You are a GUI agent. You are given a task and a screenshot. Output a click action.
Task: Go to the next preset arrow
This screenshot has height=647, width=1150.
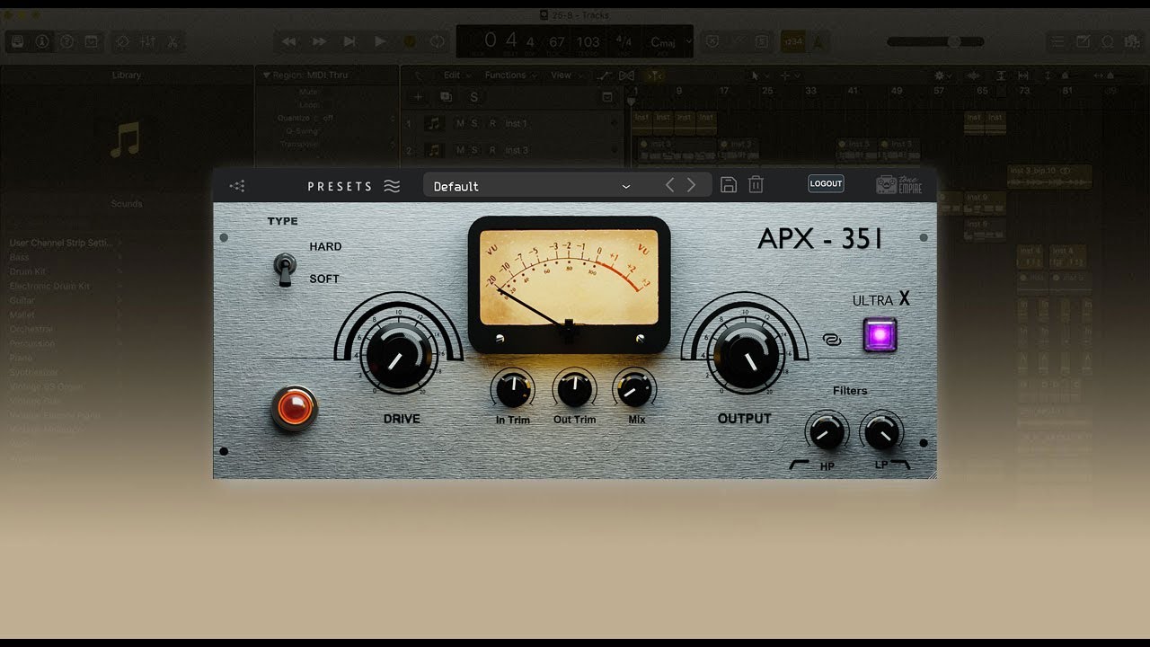(691, 185)
